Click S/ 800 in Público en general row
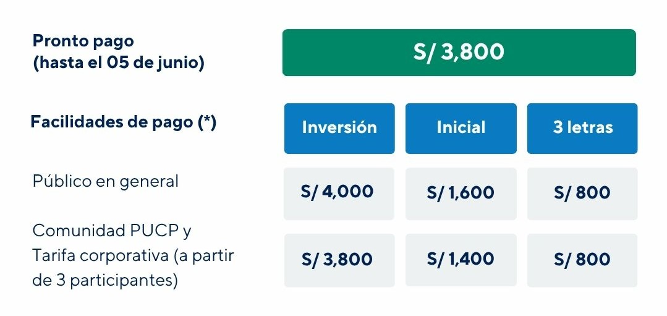667x316 pixels. click(x=582, y=193)
